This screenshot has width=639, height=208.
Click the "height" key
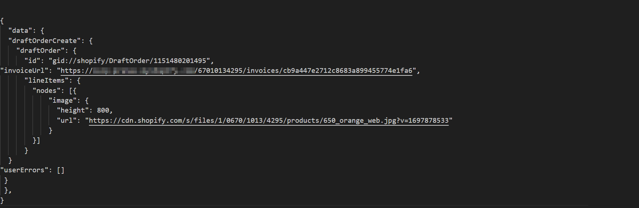pos(72,110)
